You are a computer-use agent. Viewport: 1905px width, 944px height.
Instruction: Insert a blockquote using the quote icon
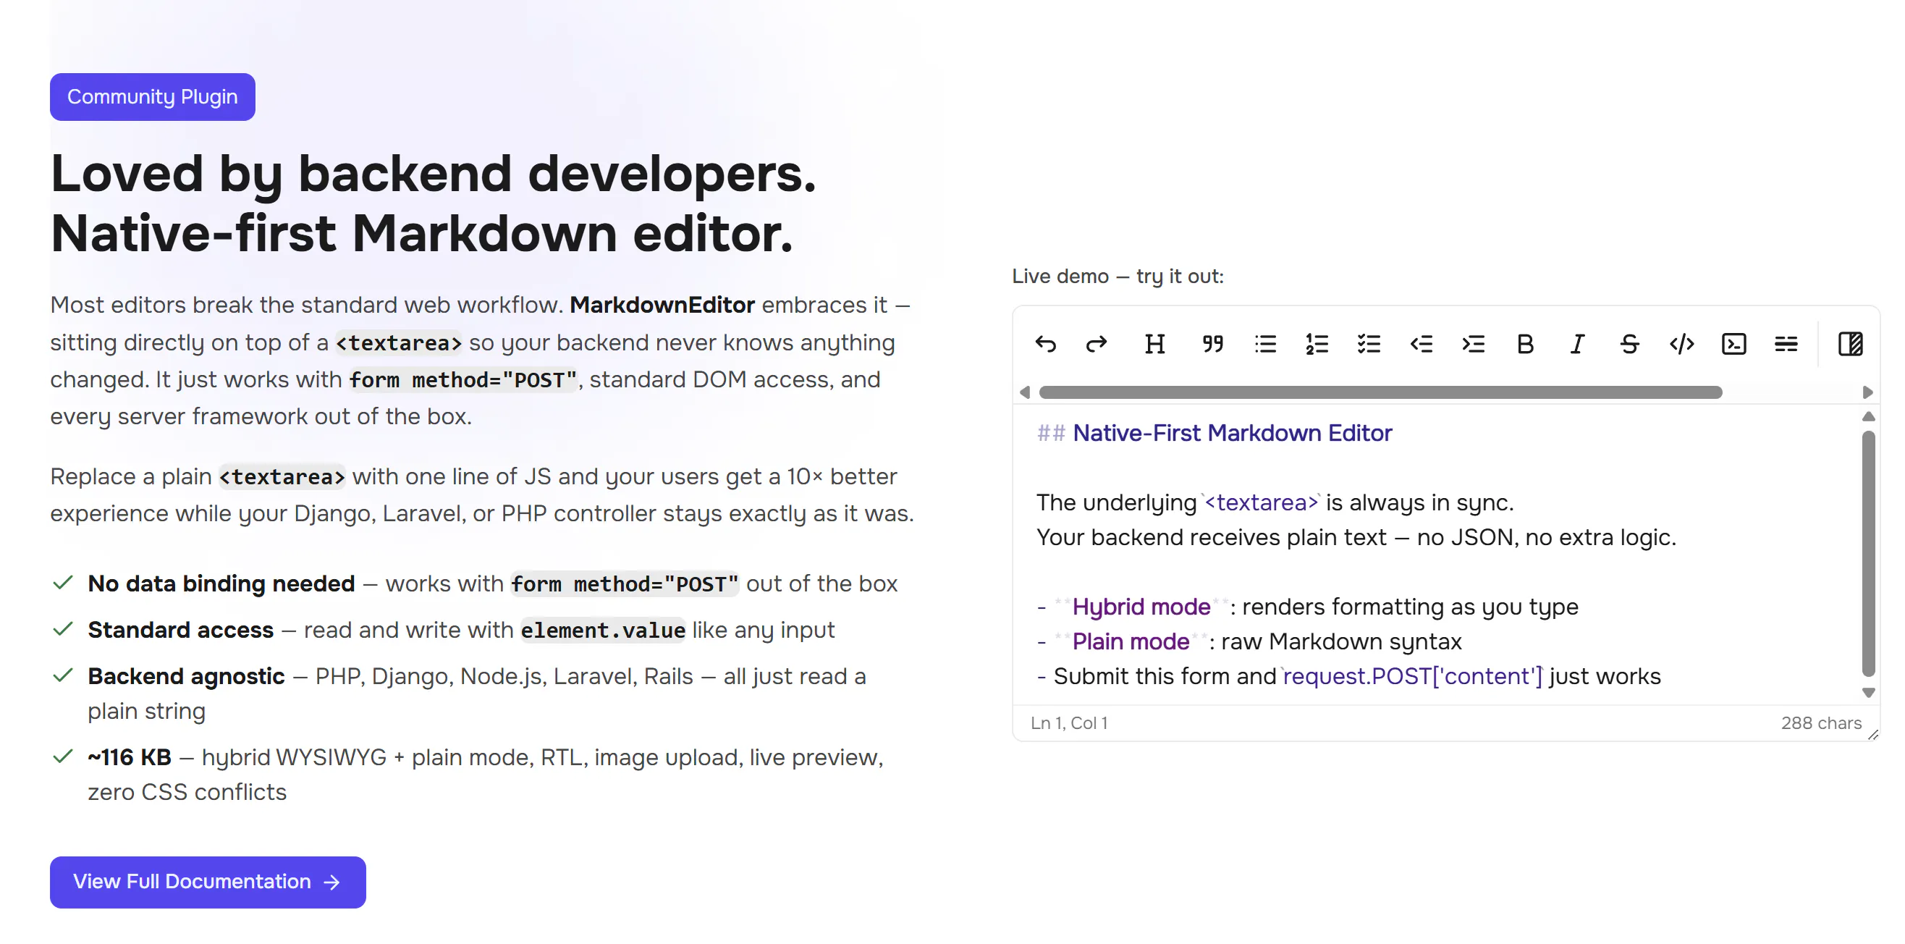[1213, 344]
